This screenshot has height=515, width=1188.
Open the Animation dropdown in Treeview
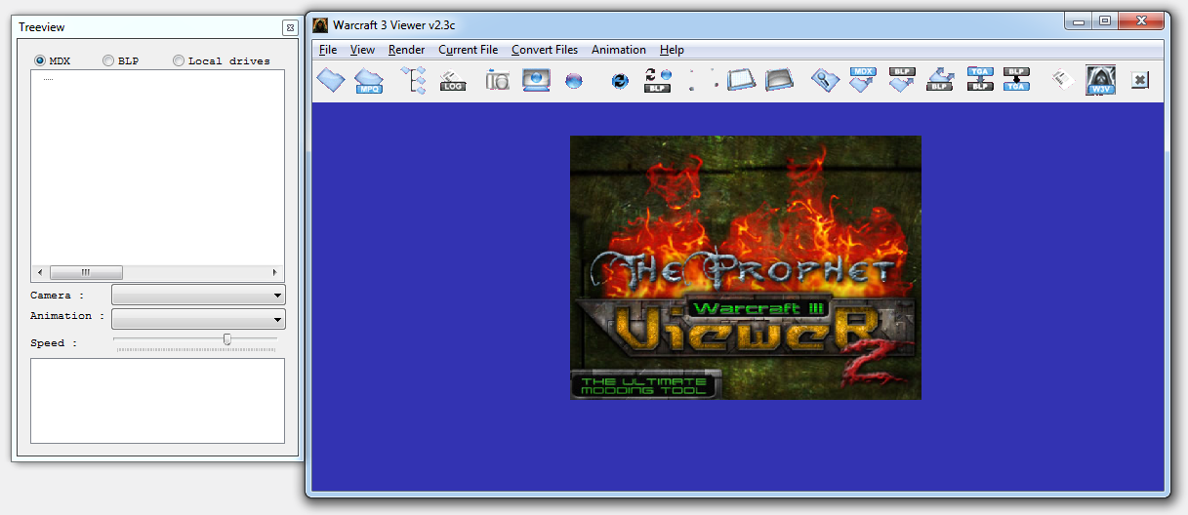[198, 318]
